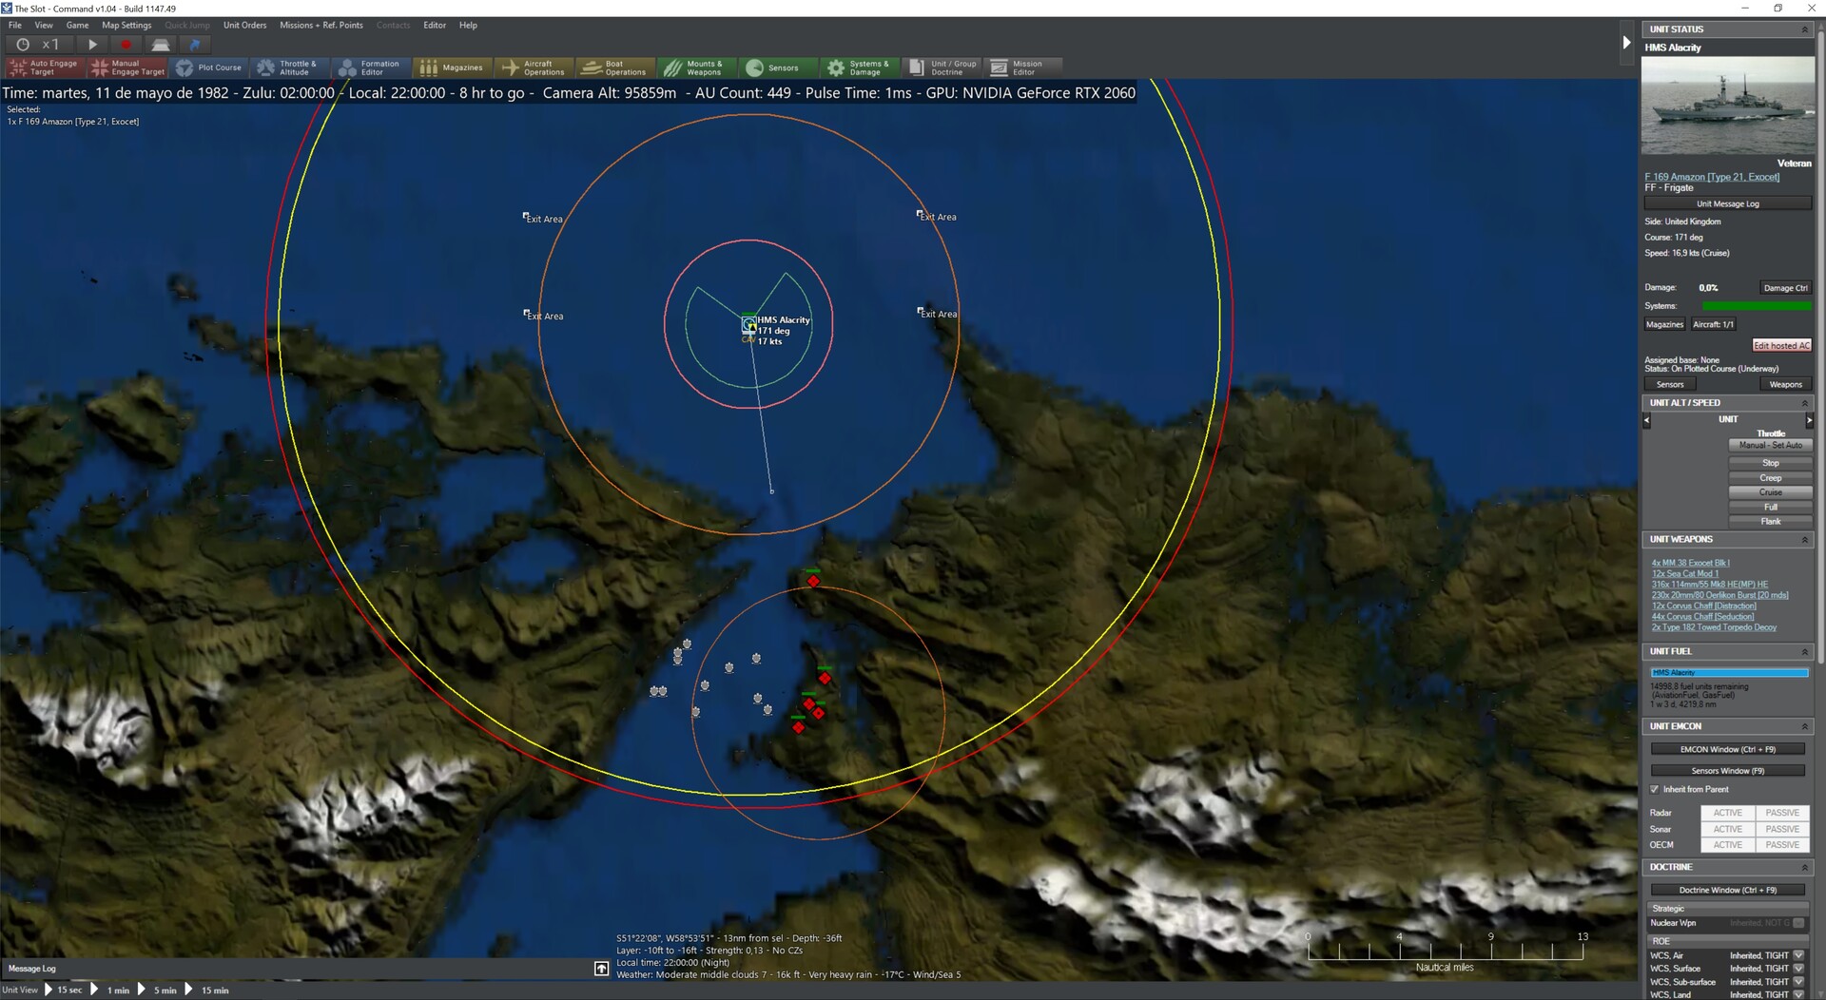The width and height of the screenshot is (1826, 1000).
Task: Open the Mission Editor
Action: point(1024,67)
